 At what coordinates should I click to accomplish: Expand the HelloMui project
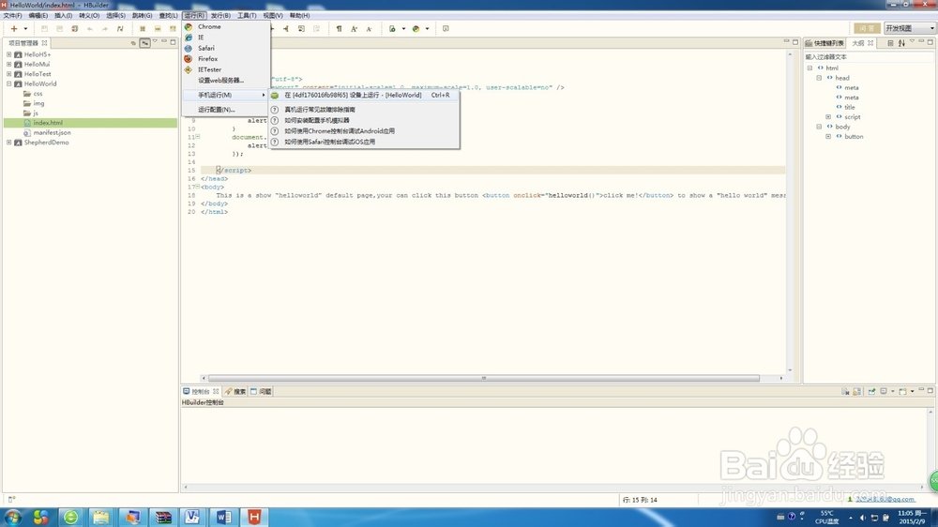(9, 64)
